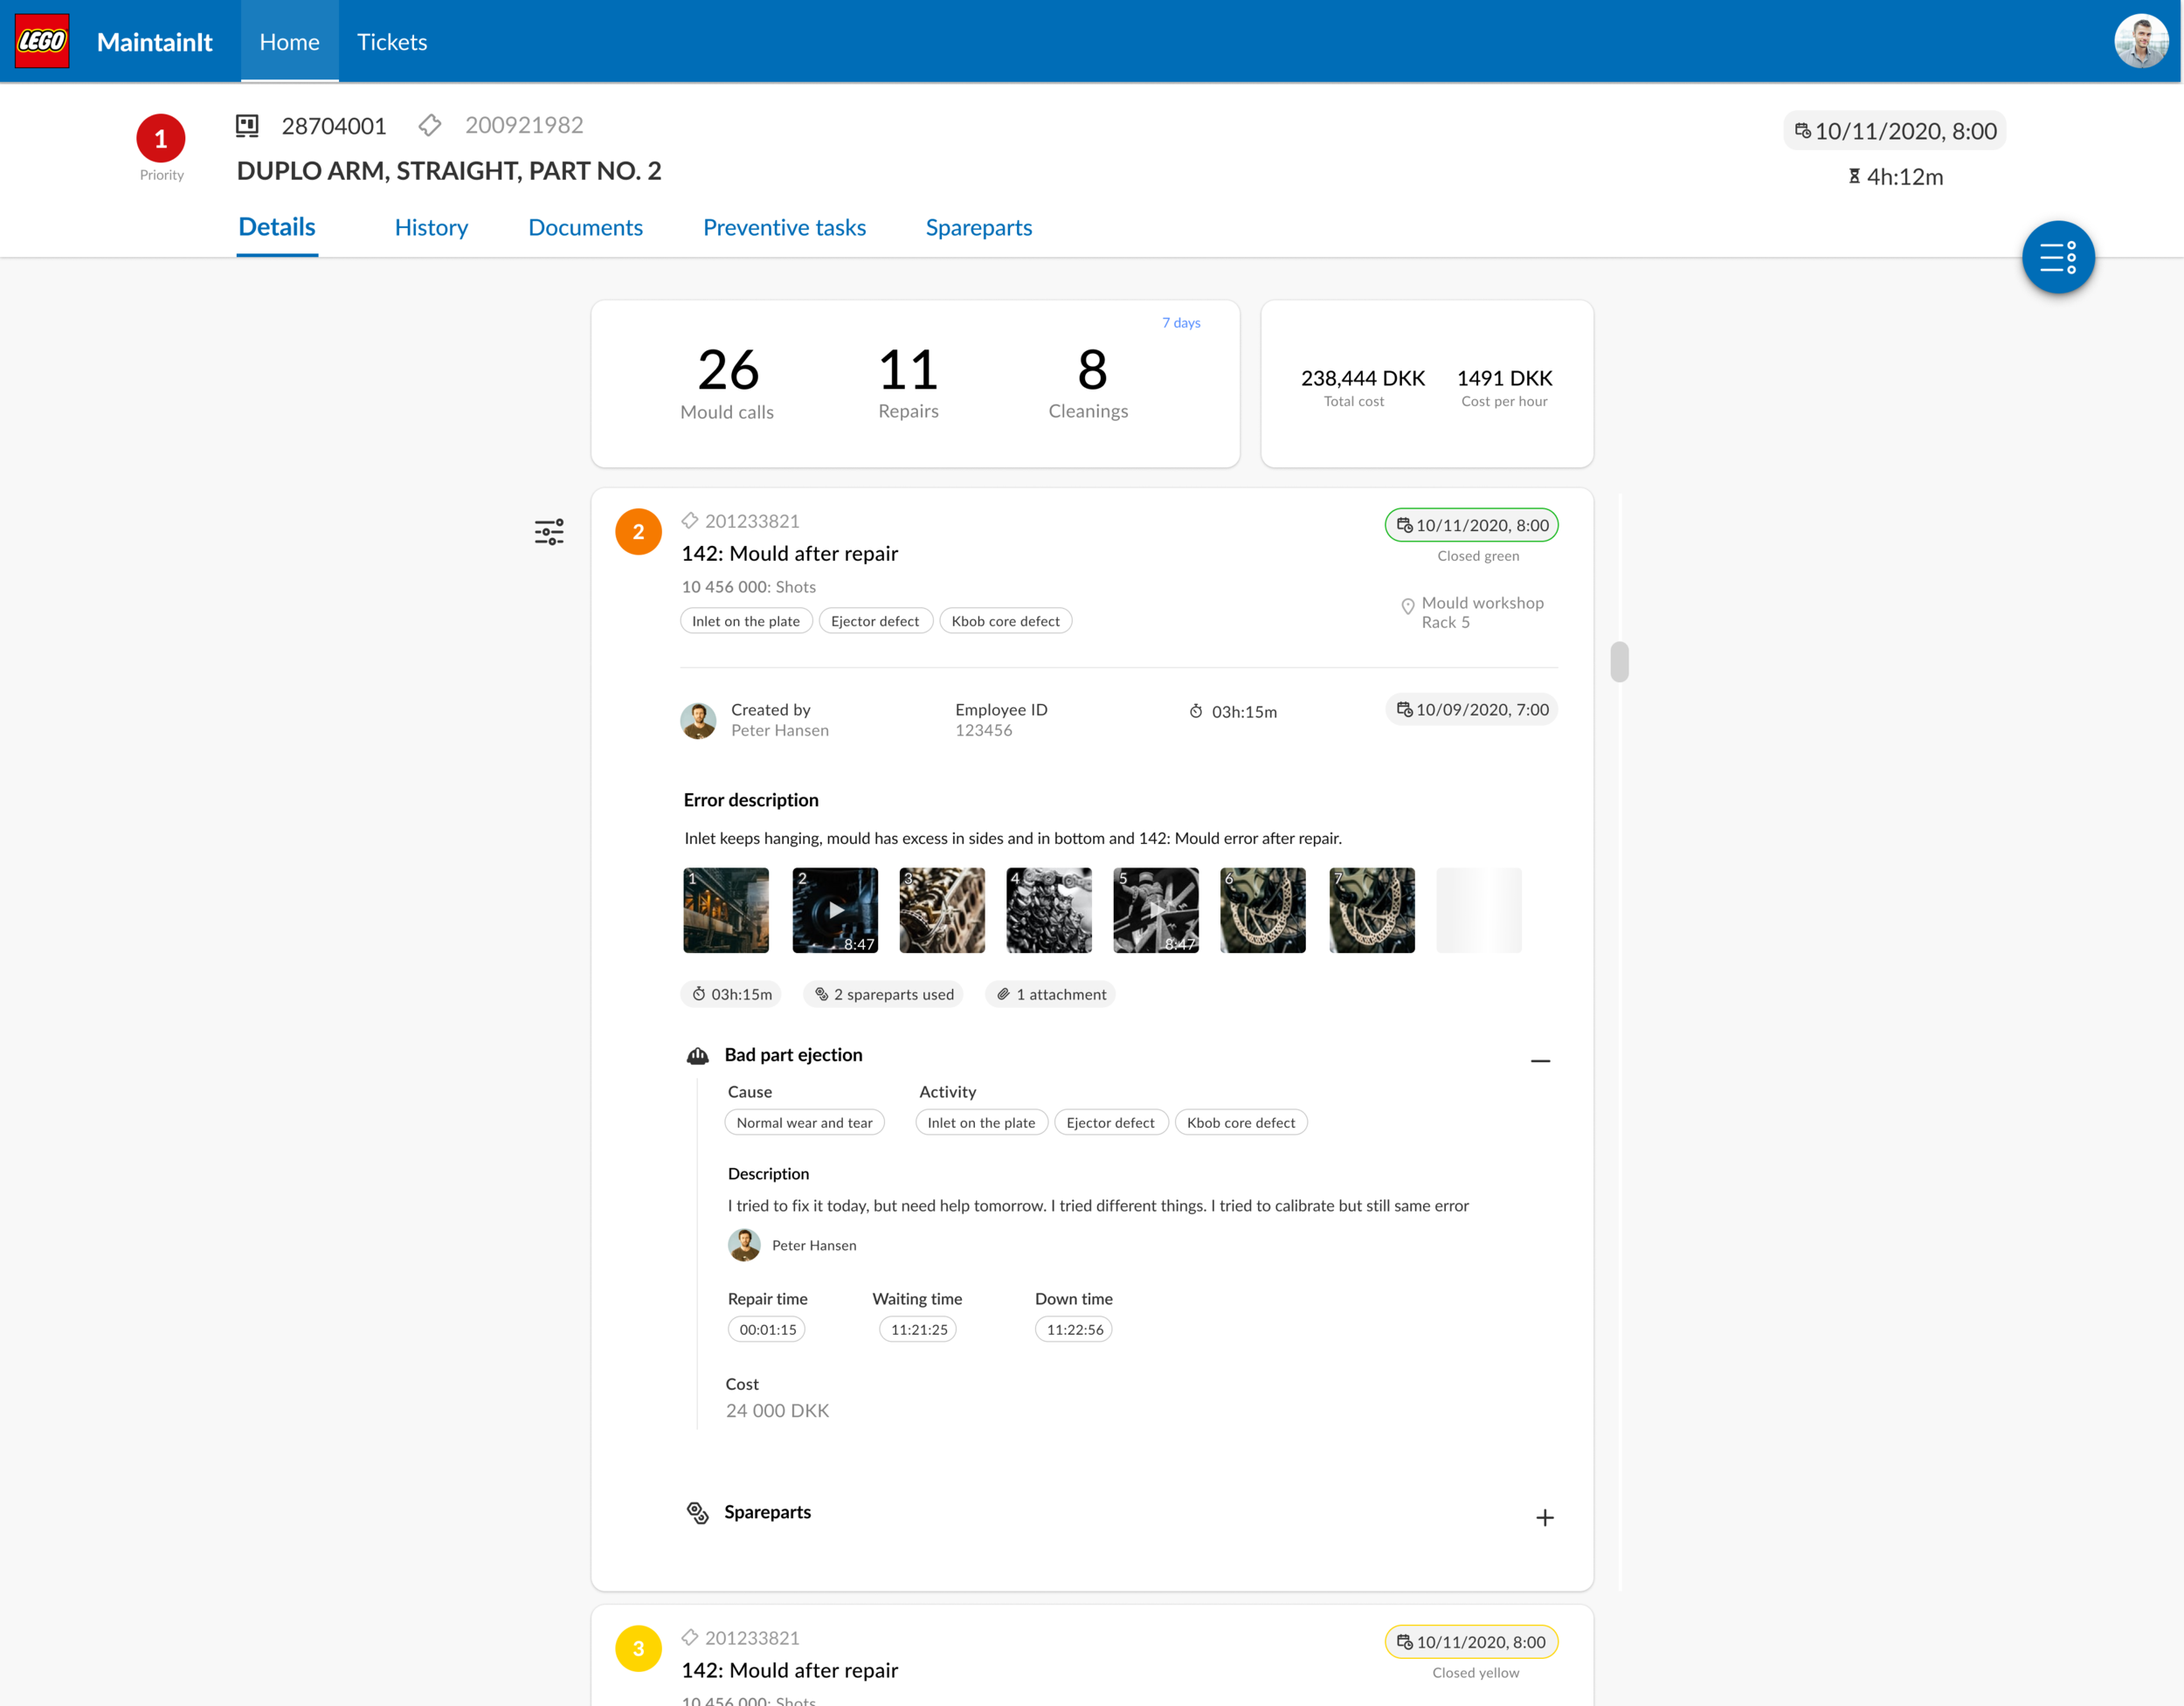
Task: Click the Closed yellow date badge
Action: point(1471,1641)
